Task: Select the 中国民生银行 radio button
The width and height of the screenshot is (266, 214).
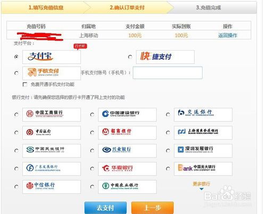Action: coord(16,151)
